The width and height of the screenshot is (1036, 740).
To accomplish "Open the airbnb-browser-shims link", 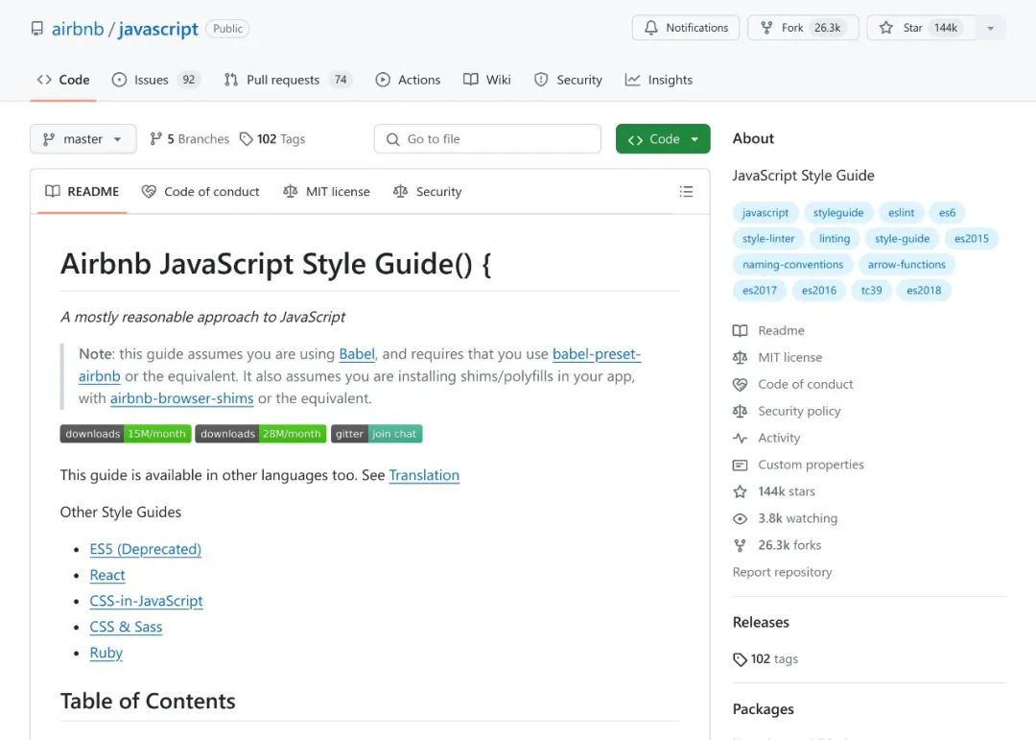I will coord(181,398).
